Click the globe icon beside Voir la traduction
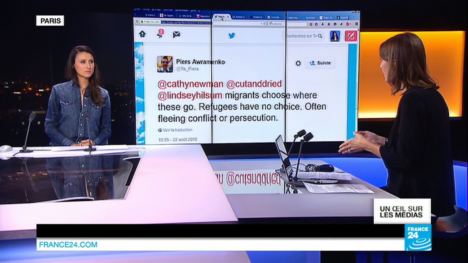This screenshot has height=263, width=468. coord(160,130)
